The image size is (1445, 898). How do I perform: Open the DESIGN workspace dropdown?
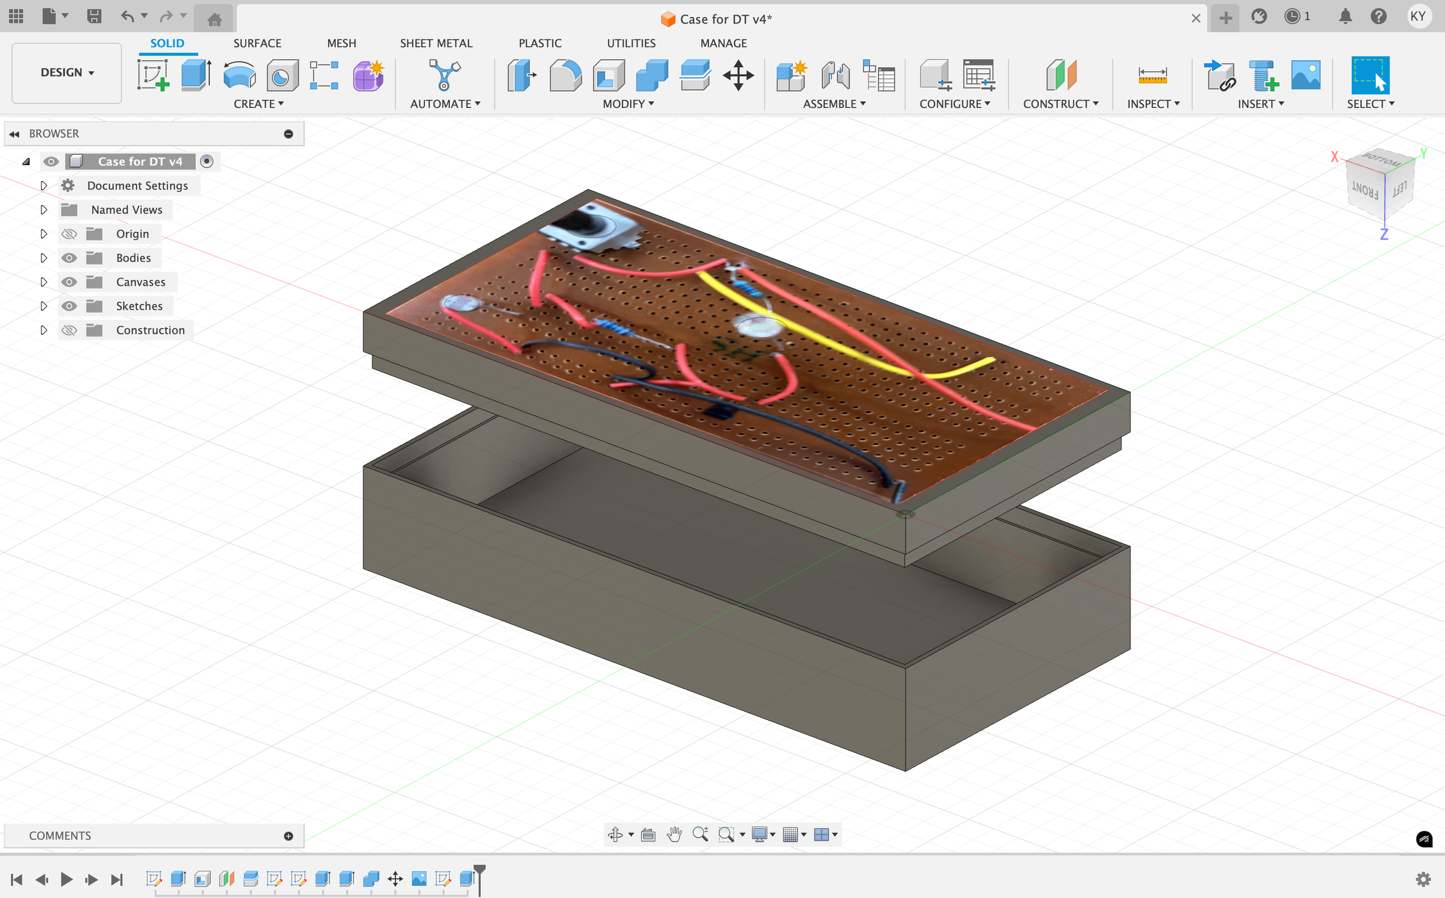[67, 73]
